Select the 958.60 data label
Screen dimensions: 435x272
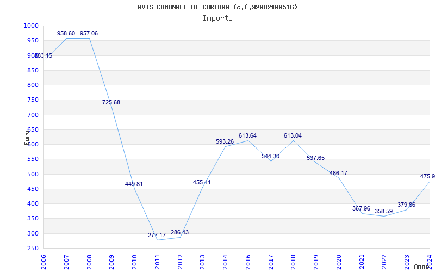coord(66,33)
